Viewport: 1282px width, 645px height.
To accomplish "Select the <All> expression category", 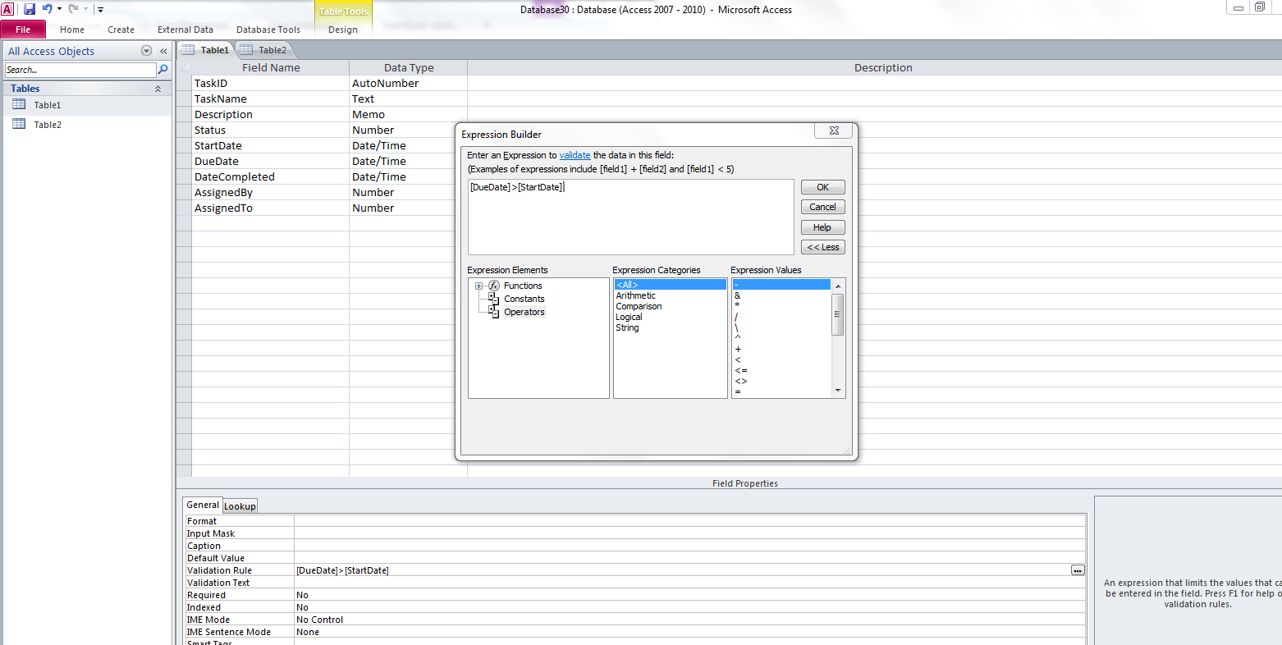I will pos(671,285).
